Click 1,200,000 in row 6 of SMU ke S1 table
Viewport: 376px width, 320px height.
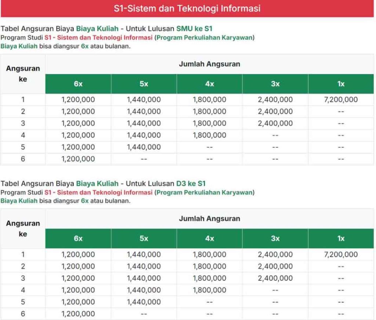pos(78,159)
